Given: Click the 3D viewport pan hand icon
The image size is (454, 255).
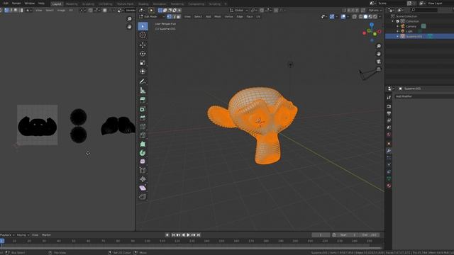Looking at the screenshot, I should [378, 54].
